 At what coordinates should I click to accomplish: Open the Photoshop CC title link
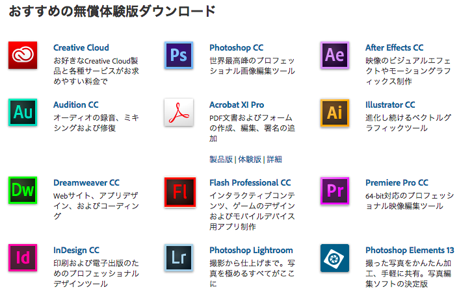point(236,47)
